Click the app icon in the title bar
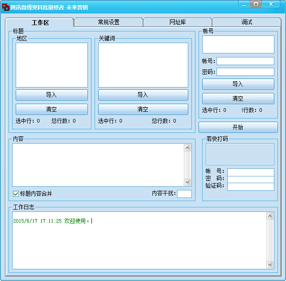Screen dimensions: 286x281 [x=6, y=7]
